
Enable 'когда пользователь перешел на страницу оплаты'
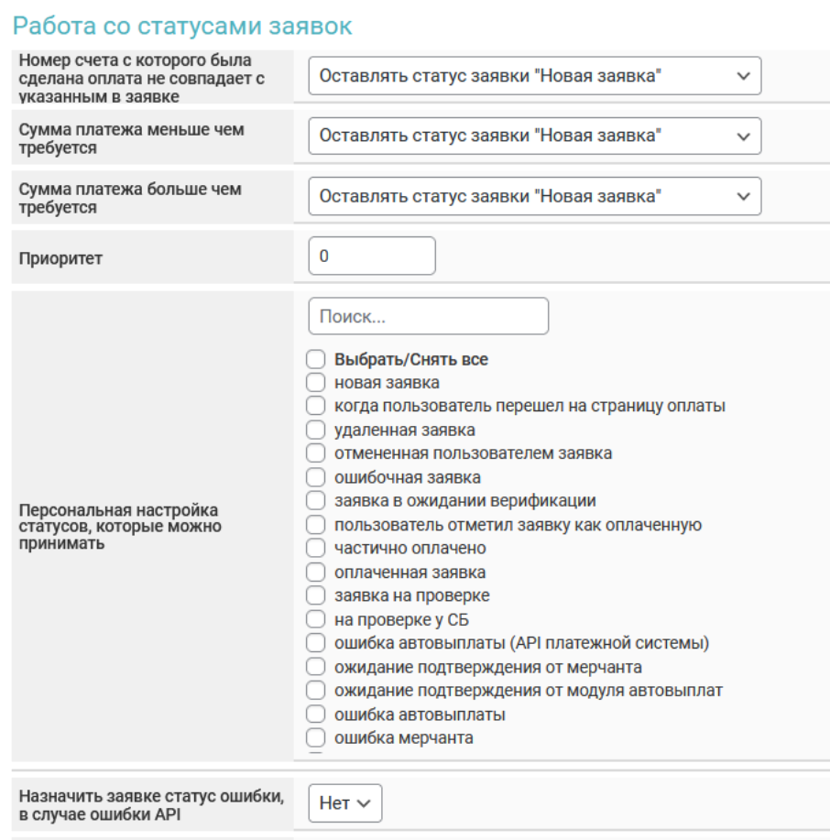click(x=316, y=406)
